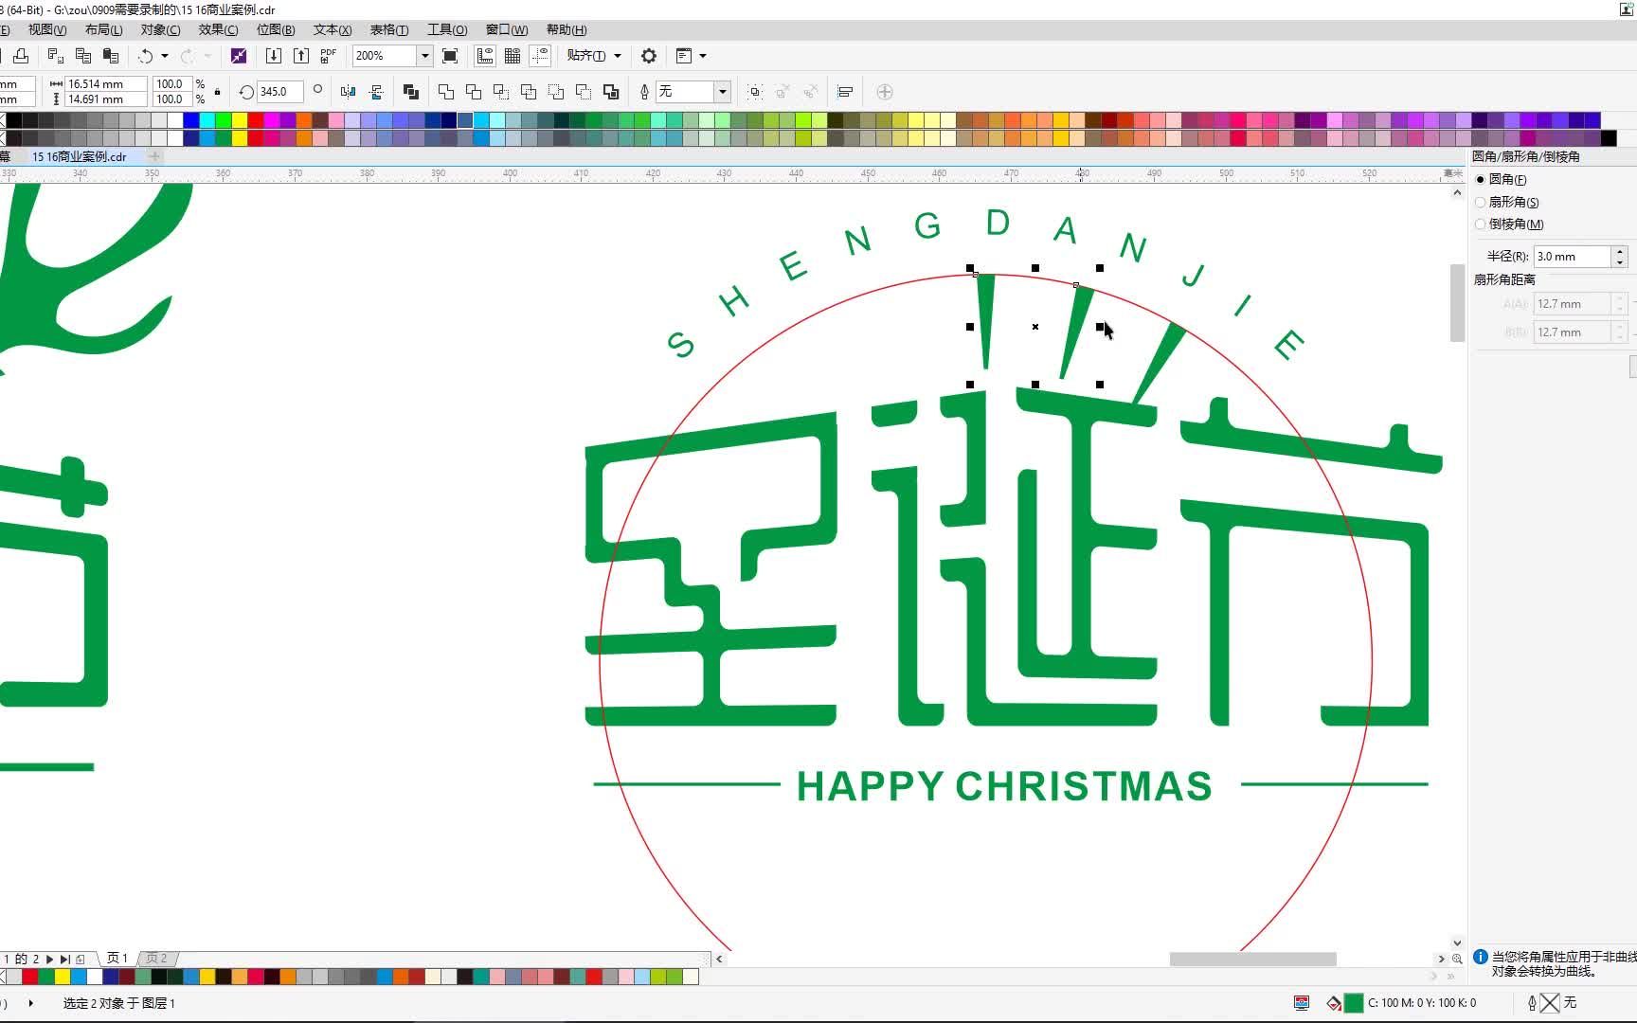Click the align and distribute icon
The image size is (1637, 1023).
point(845,92)
